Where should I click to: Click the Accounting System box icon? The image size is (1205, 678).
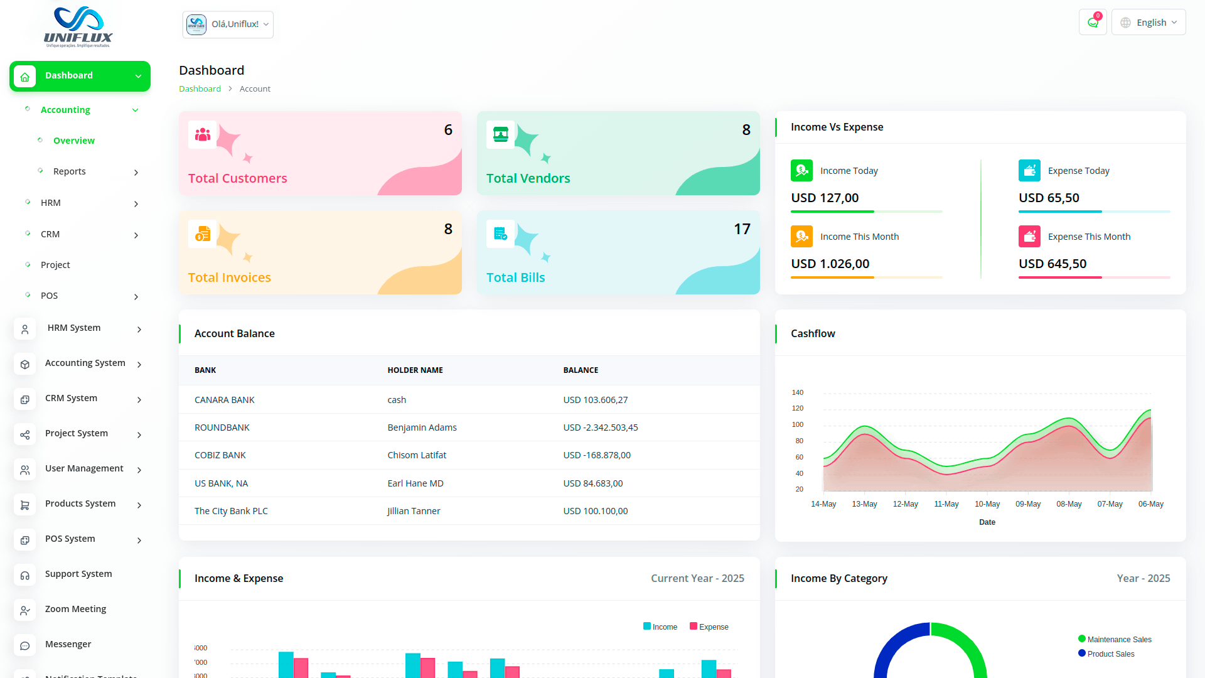click(x=25, y=364)
